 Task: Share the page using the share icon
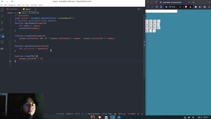pos(180,7)
